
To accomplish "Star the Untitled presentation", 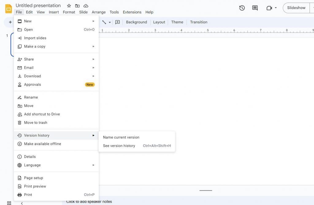I will tap(69, 6).
